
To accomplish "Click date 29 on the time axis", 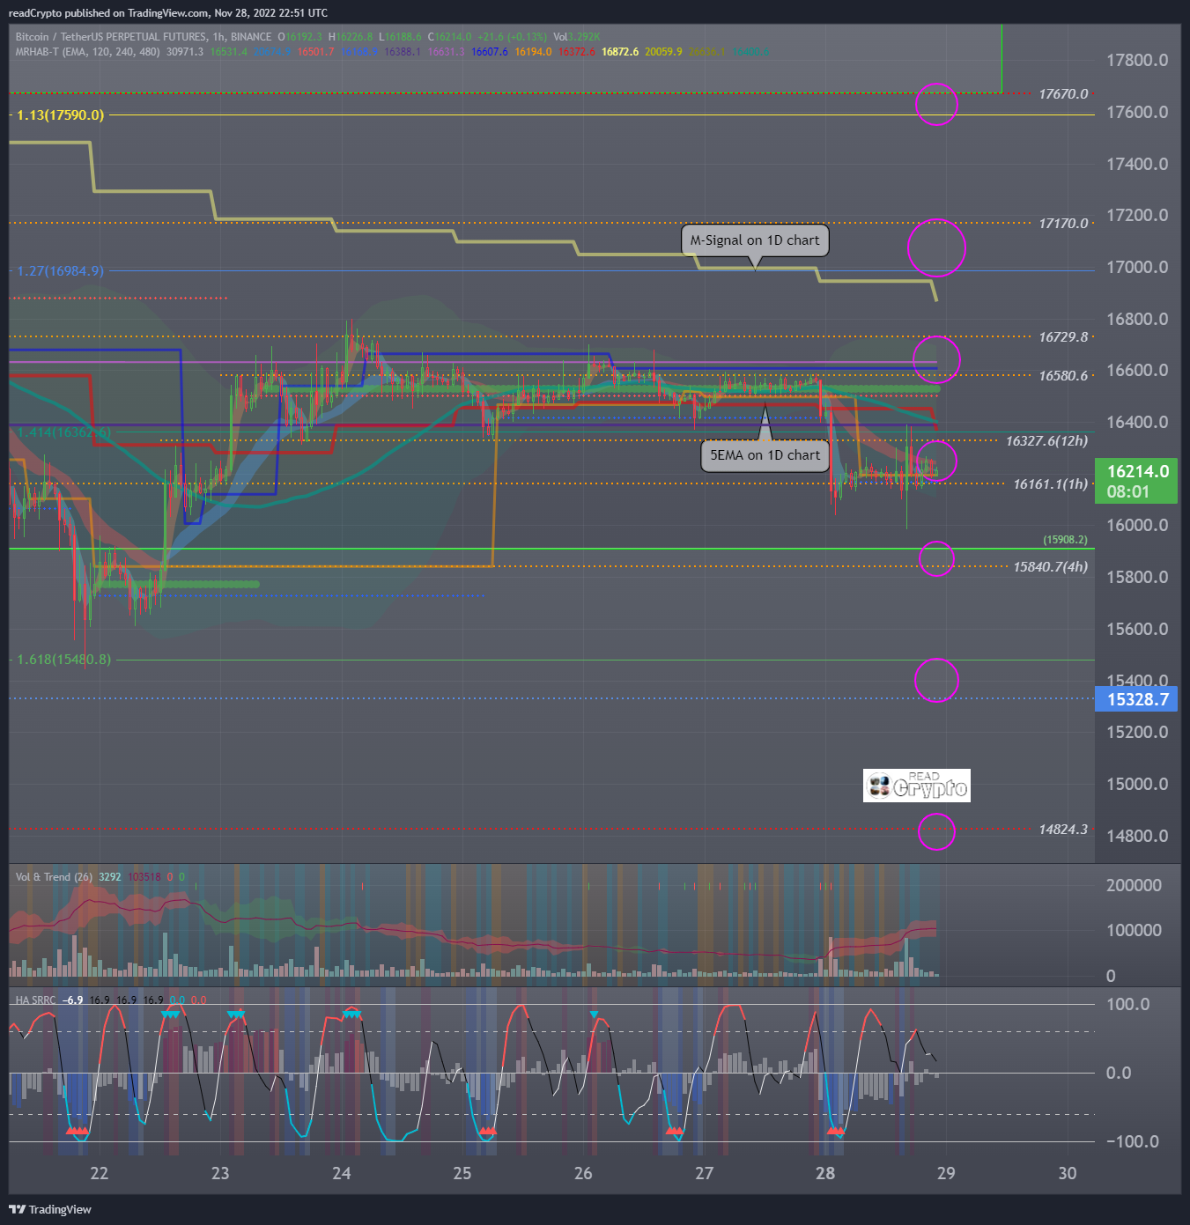I will 946,1173.
